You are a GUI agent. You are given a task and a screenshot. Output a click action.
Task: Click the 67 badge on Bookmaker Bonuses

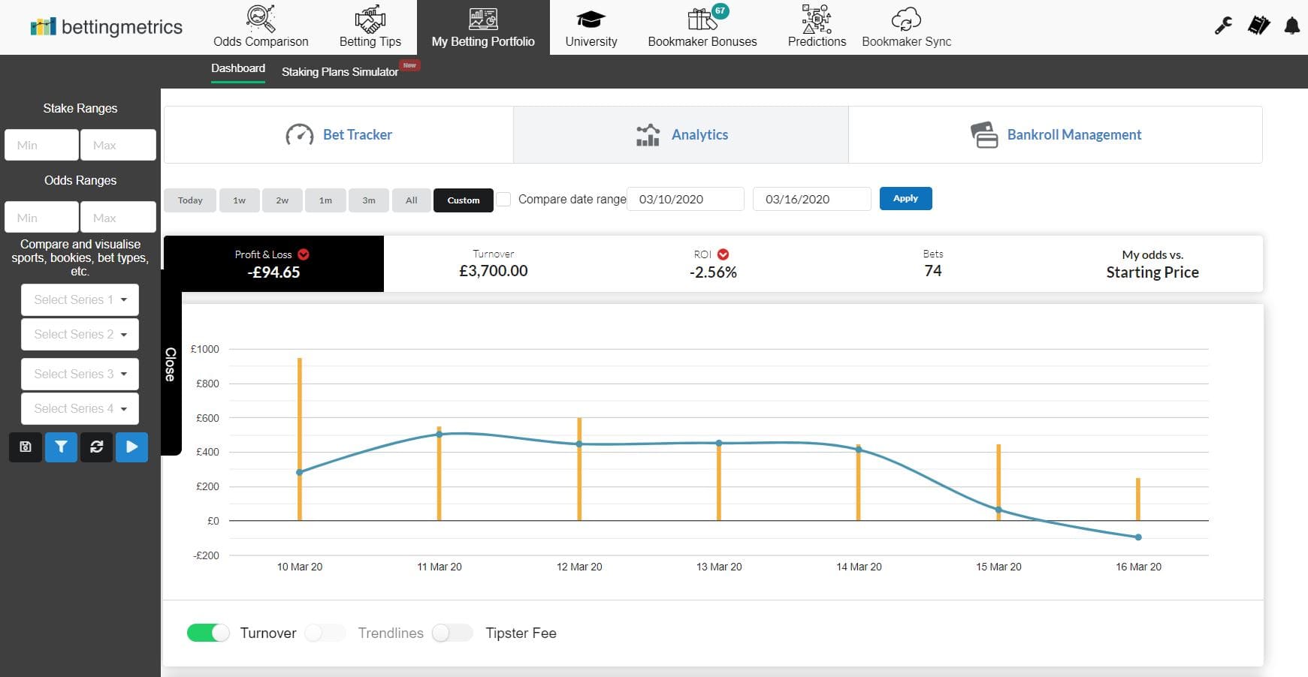pyautogui.click(x=720, y=11)
